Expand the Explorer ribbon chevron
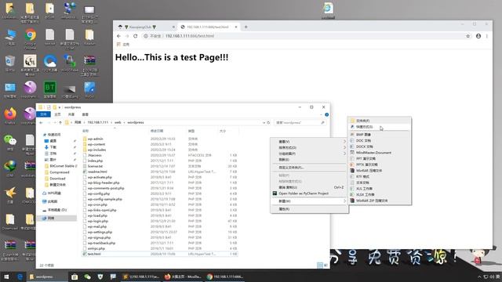The height and width of the screenshot is (282, 502). pos(321,114)
